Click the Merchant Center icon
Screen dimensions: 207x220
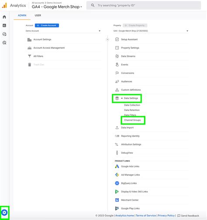pyautogui.click(x=117, y=200)
